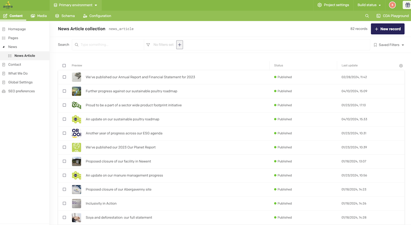
Task: Open the Saved Filters dropdown
Action: [x=389, y=45]
